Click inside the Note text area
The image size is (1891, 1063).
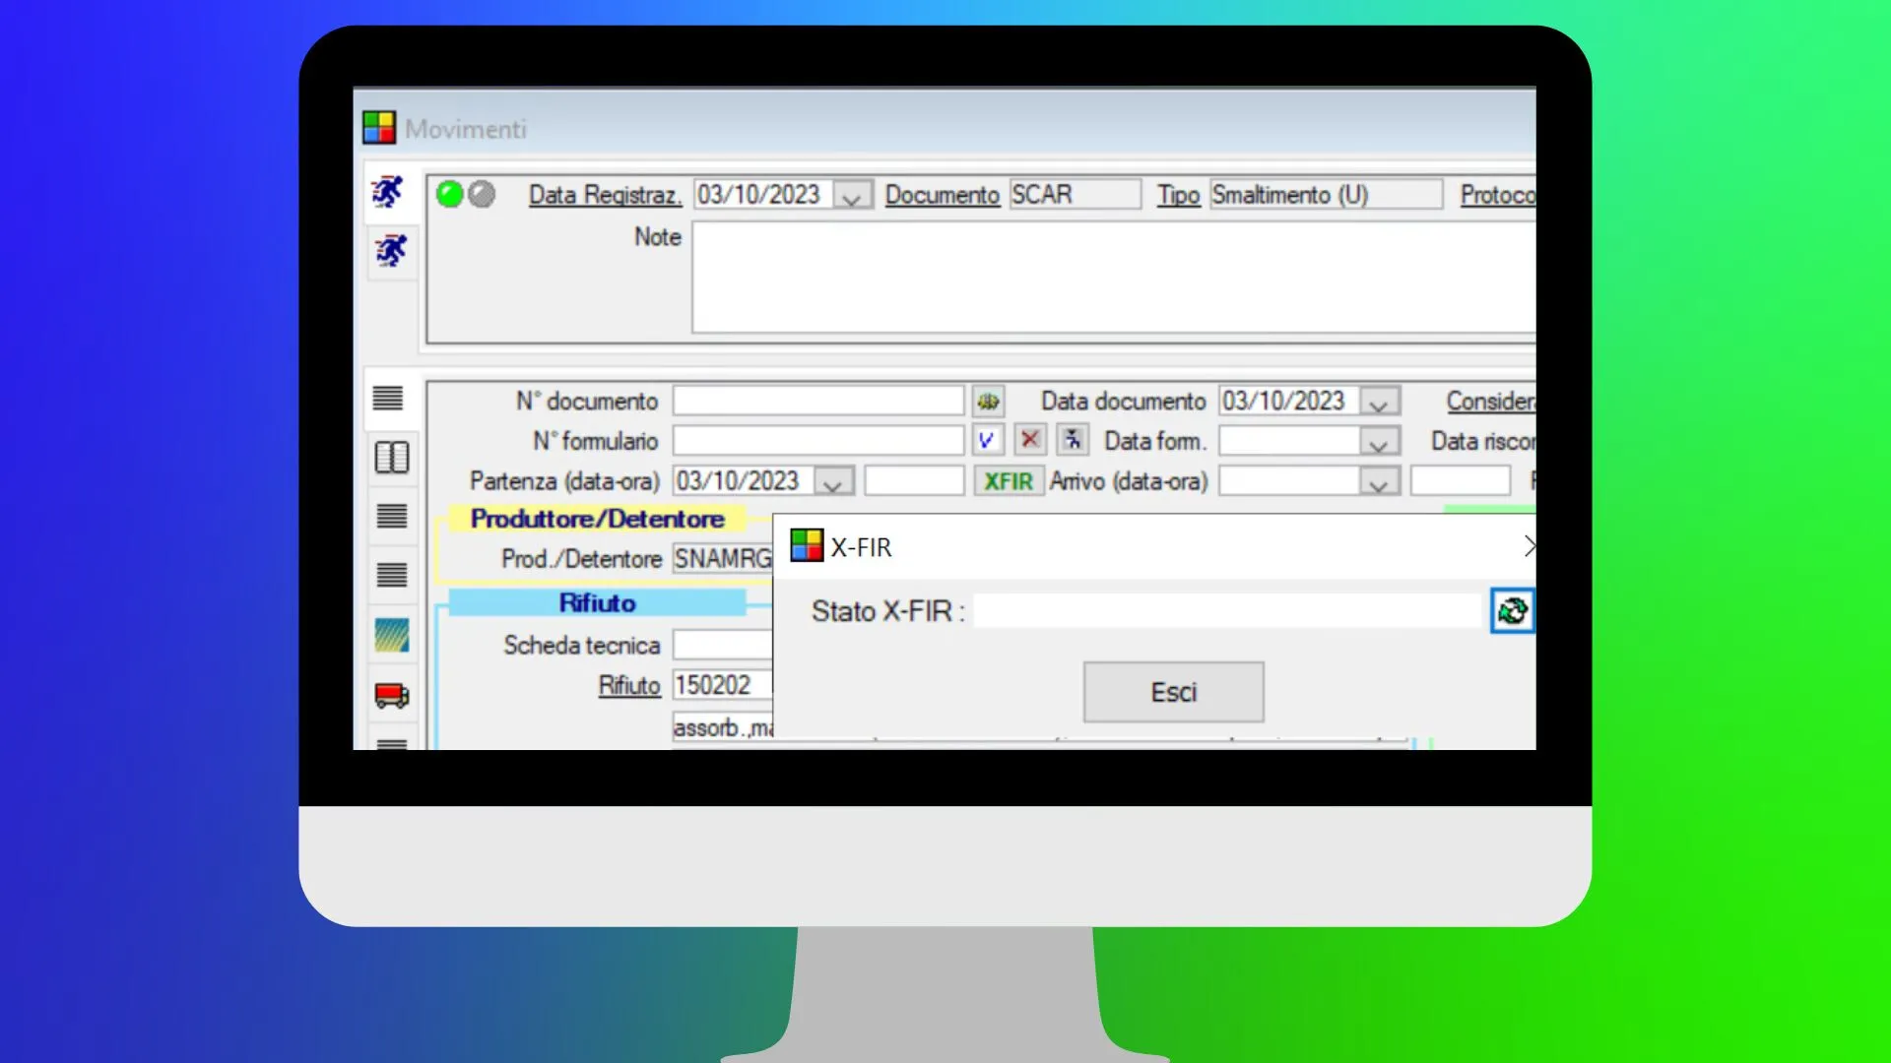(1113, 278)
